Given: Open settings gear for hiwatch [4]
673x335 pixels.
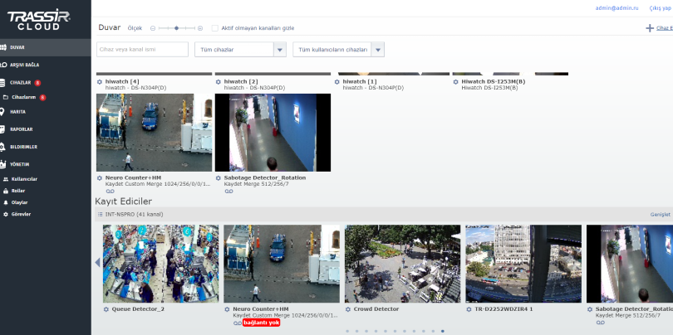Looking at the screenshot, I should pyautogui.click(x=100, y=81).
